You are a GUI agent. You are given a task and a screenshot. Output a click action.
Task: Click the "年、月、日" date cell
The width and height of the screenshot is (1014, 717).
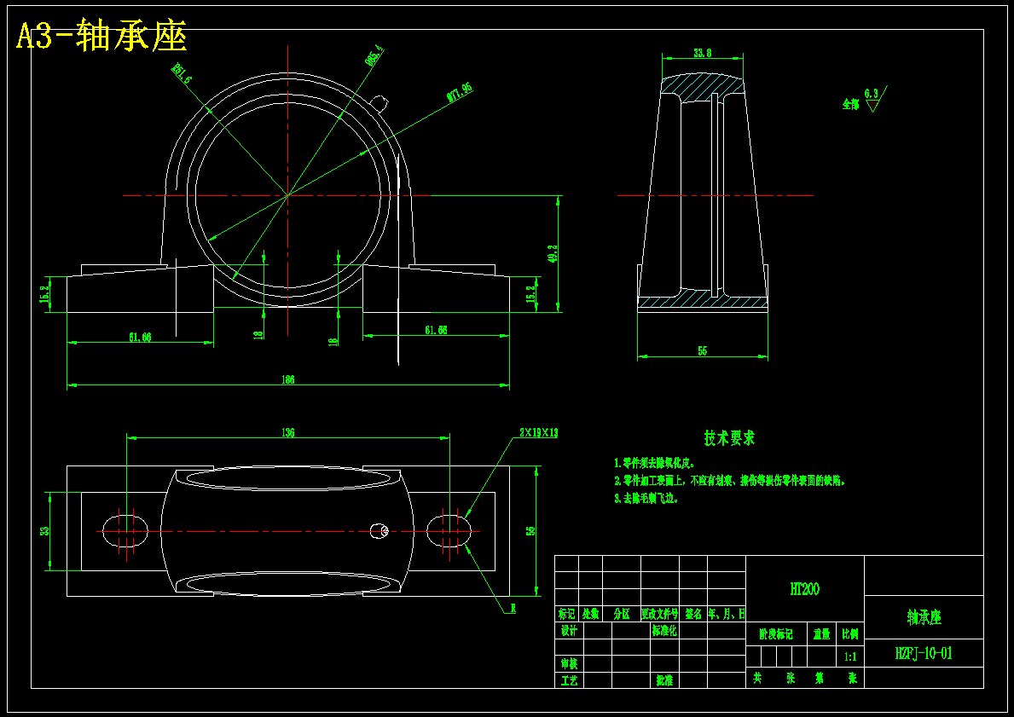point(727,614)
